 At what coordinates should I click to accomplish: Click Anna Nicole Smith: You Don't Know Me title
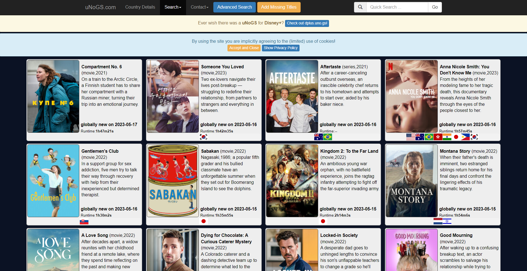click(x=464, y=70)
